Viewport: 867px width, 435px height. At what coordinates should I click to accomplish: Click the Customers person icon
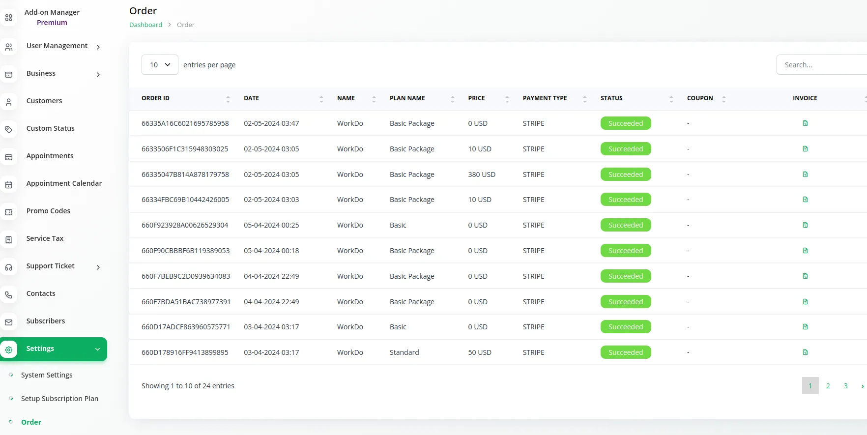8,102
